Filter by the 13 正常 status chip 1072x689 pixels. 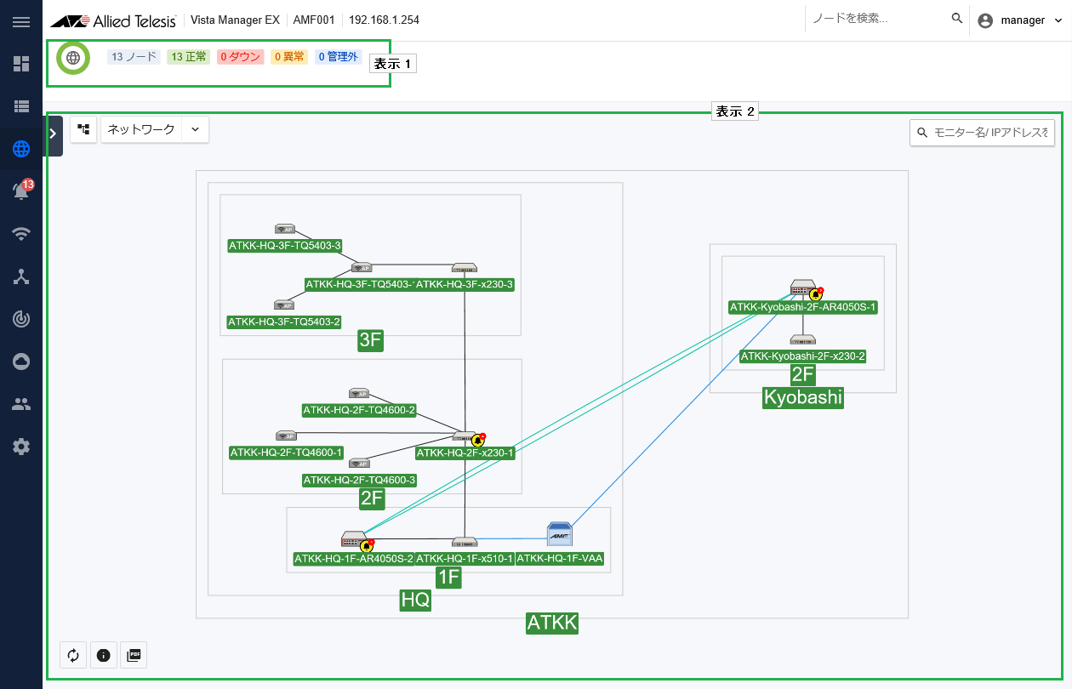(x=189, y=57)
